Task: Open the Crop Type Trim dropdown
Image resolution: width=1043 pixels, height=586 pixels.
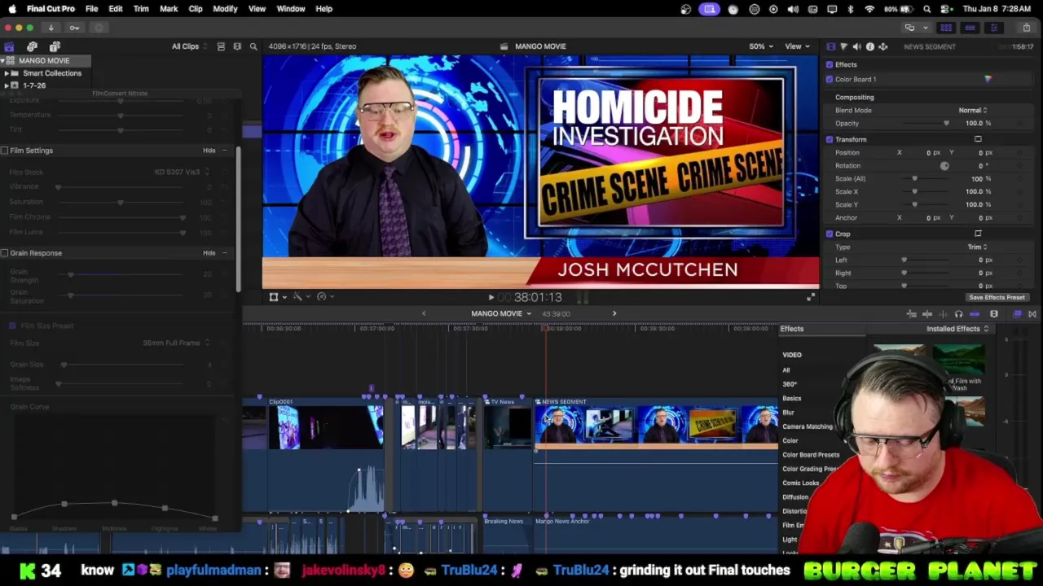Action: (977, 247)
